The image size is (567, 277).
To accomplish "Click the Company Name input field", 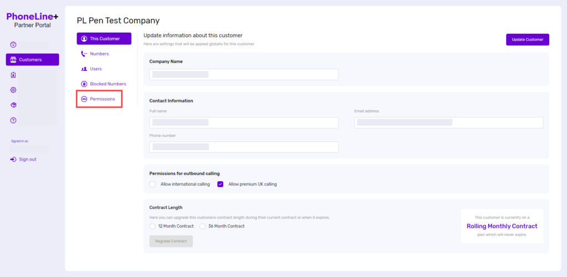I will coord(244,74).
